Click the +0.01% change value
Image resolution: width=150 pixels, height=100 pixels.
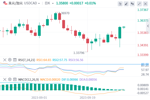[x=90, y=3]
